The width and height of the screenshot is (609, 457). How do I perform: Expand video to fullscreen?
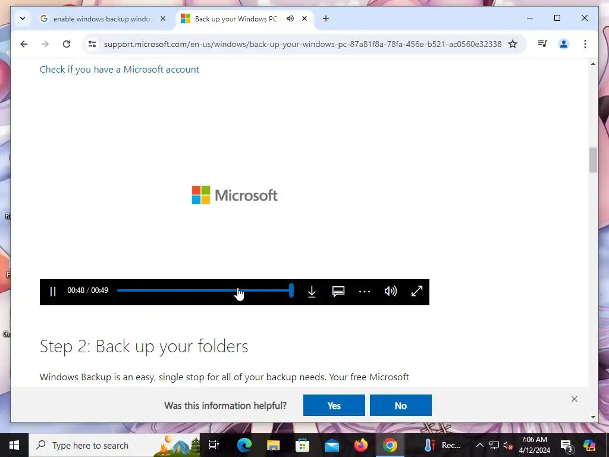click(x=417, y=291)
